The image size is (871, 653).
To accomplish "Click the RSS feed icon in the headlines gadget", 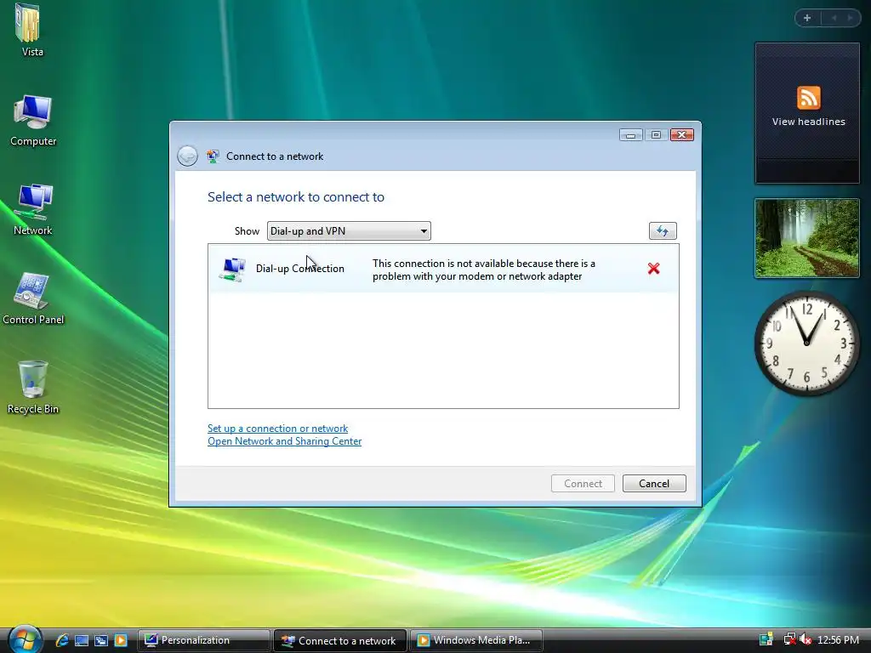I will [809, 98].
